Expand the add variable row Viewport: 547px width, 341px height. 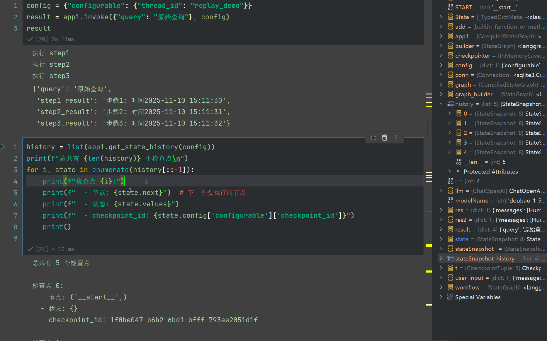coord(441,27)
